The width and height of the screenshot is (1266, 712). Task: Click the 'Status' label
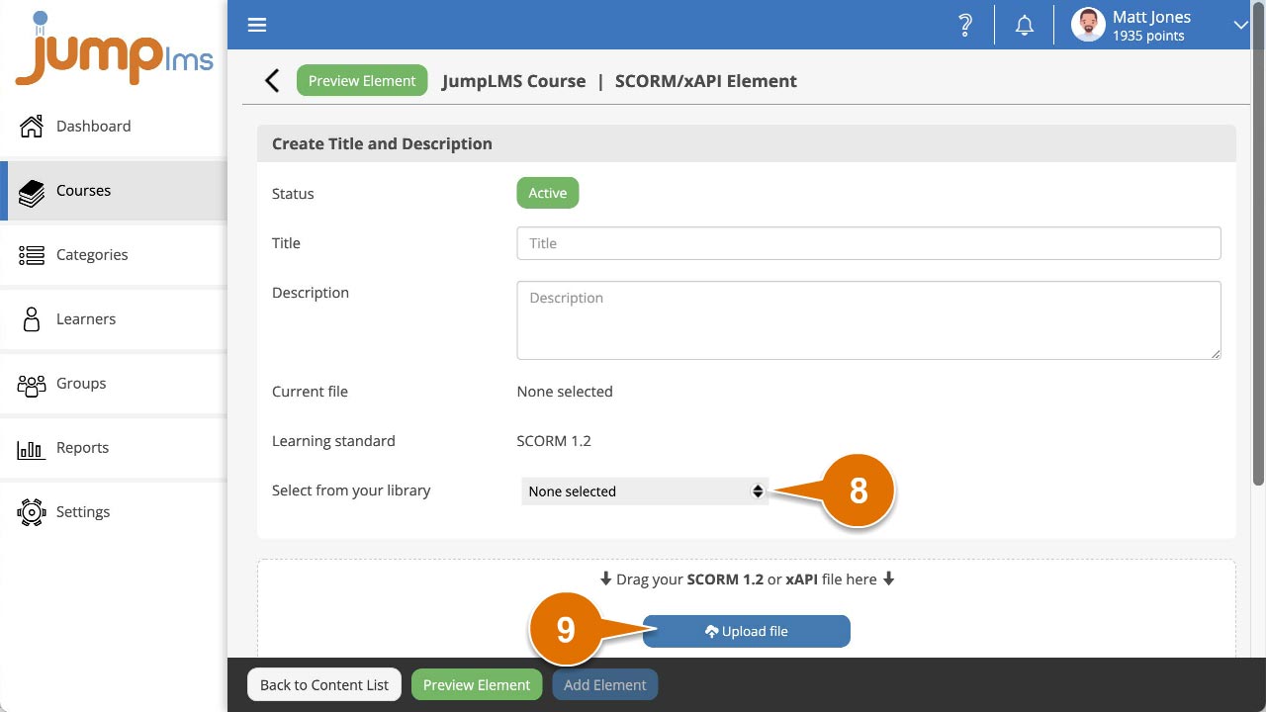point(293,194)
